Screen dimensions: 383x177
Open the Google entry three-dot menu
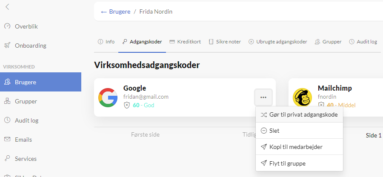point(263,97)
